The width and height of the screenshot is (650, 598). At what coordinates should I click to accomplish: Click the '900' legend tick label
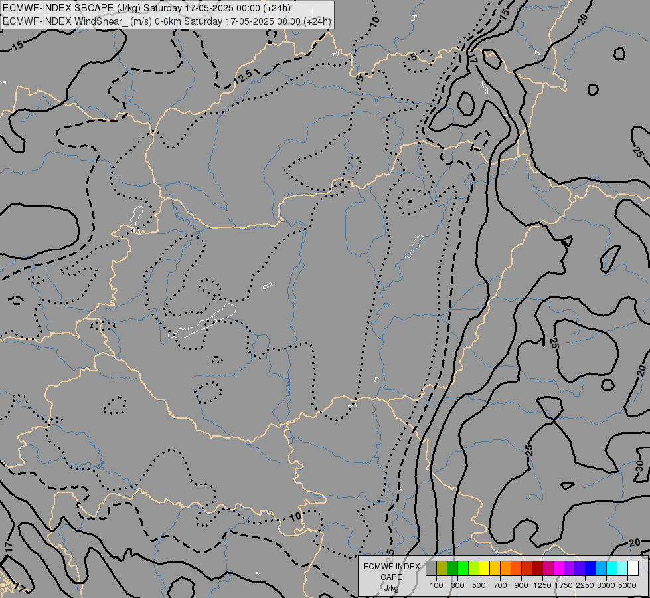pyautogui.click(x=521, y=585)
